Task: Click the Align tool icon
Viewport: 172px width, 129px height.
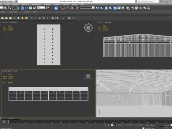Action: [101, 8]
